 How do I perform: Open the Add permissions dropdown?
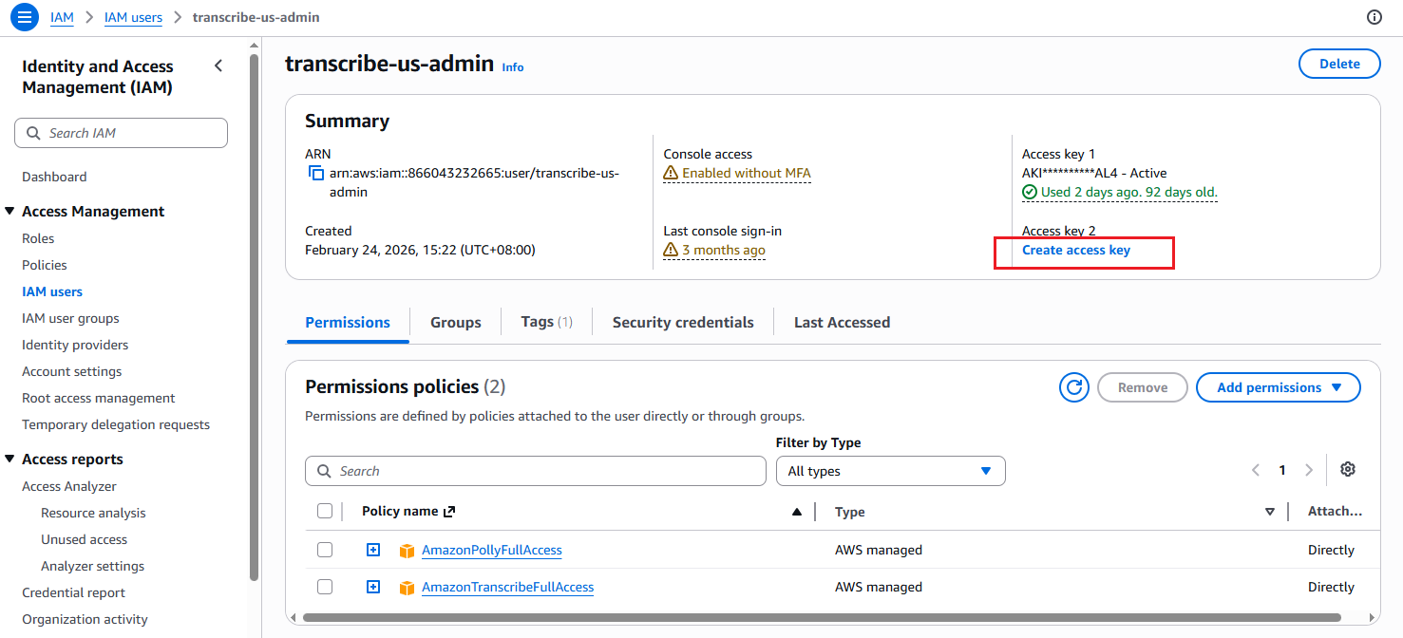point(1279,387)
